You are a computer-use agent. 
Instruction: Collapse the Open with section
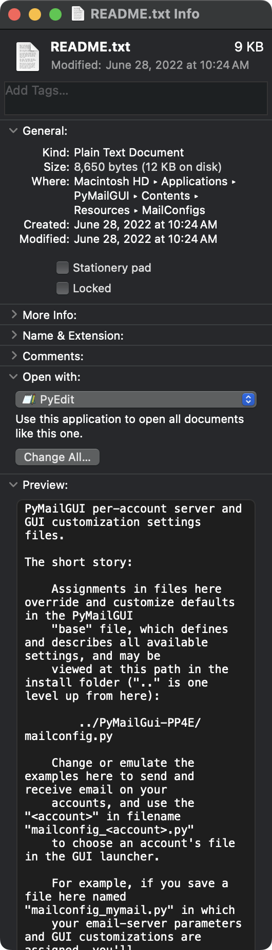[x=13, y=377]
